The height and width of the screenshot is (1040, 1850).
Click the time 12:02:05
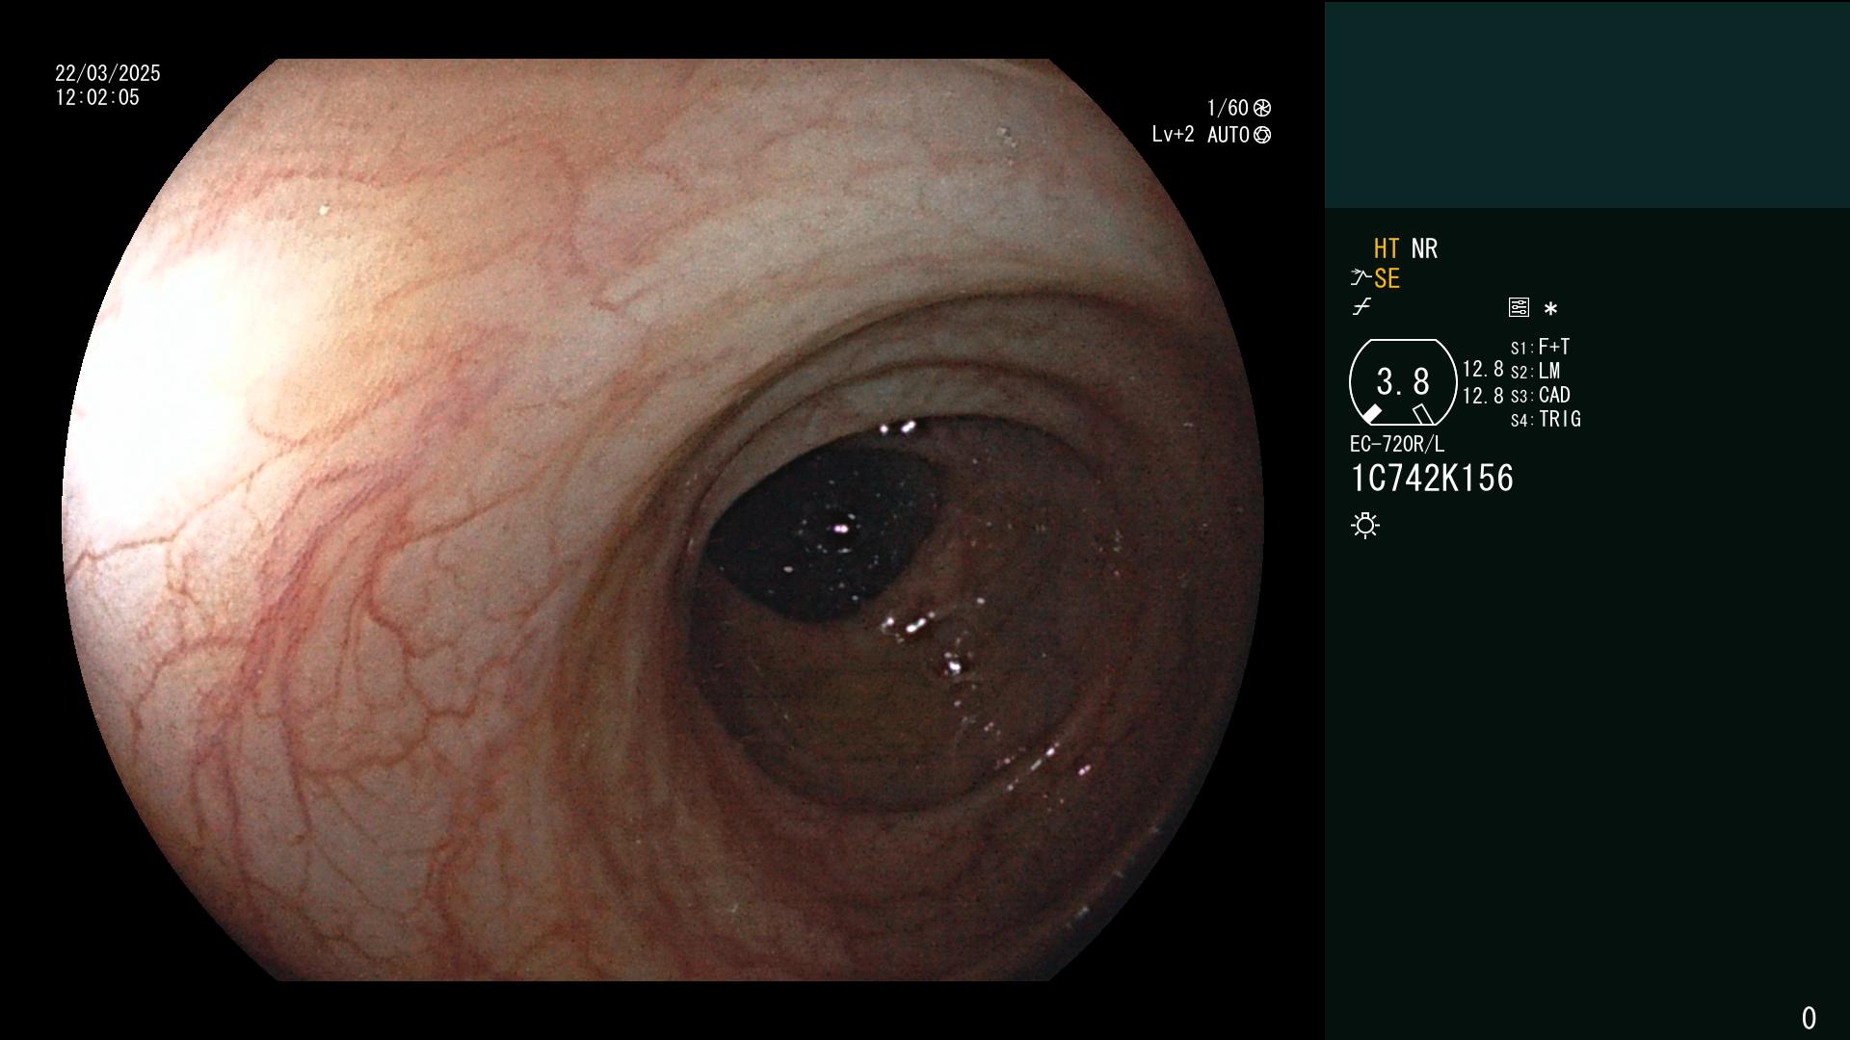pyautogui.click(x=97, y=97)
